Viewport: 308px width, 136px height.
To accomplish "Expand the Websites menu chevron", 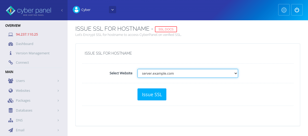I will tap(58, 91).
